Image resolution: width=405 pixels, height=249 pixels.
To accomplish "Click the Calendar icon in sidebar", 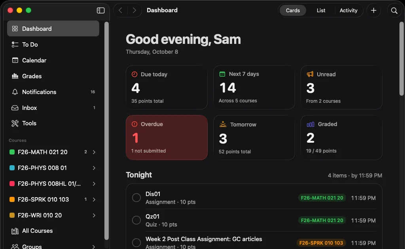I will [15, 60].
